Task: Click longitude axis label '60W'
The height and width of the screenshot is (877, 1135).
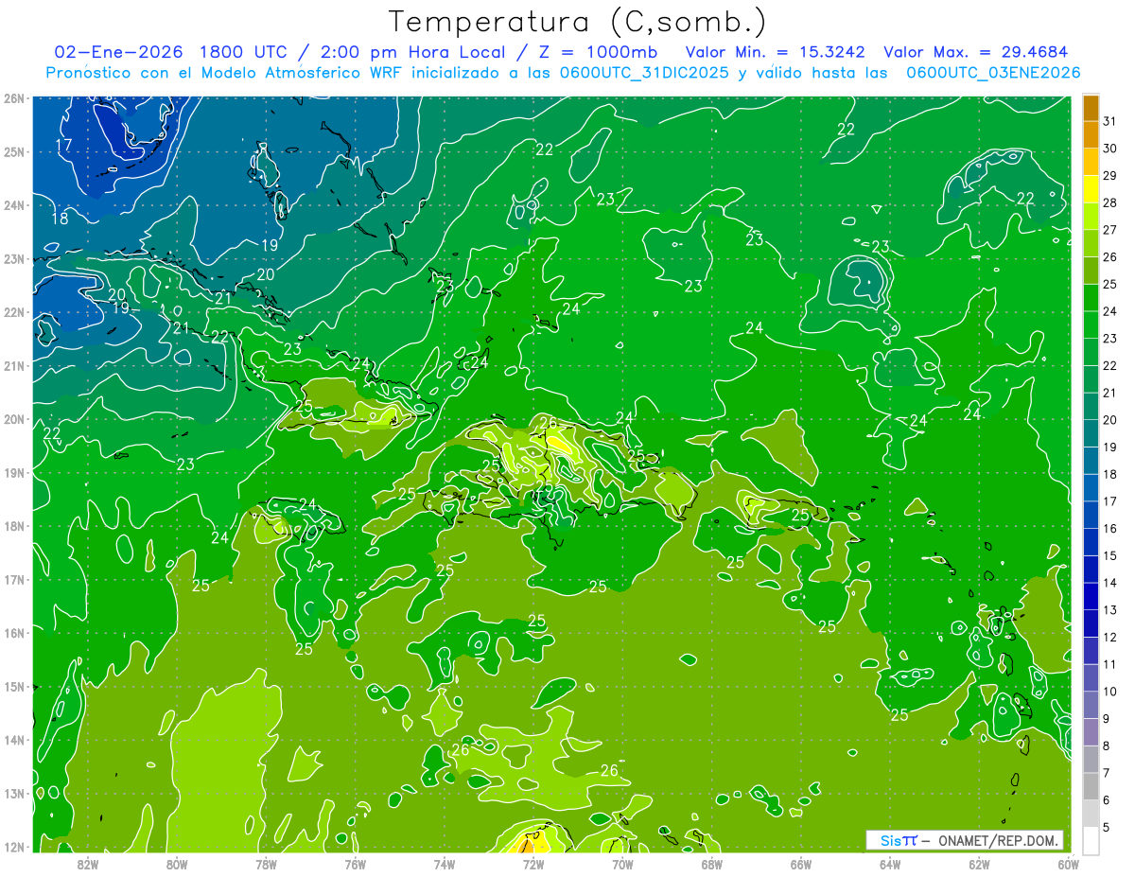Action: click(1069, 864)
